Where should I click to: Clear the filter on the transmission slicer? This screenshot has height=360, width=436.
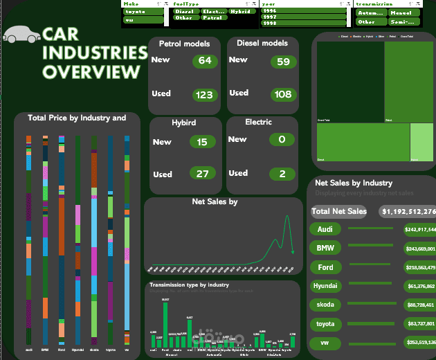(x=418, y=3)
